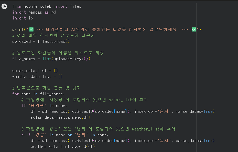Image resolution: width=238 pixels, height=152 pixels.
Task: Click index_col='일시' in the weather read_csv
Action: coord(153,141)
